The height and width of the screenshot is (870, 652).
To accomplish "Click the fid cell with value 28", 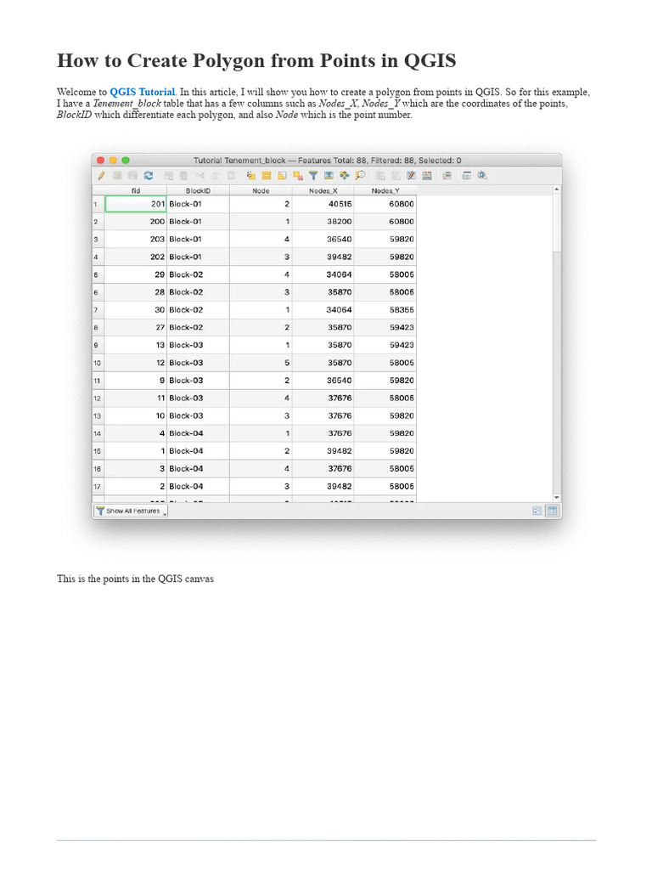I will [136, 292].
